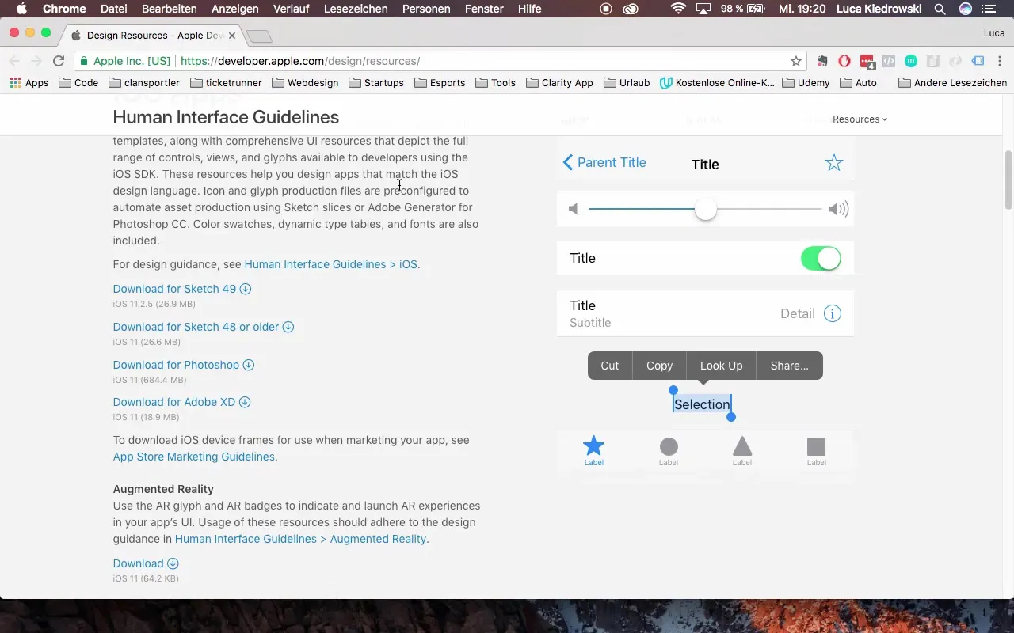
Task: Open Chrome's three-dot menu
Action: pyautogui.click(x=1001, y=61)
